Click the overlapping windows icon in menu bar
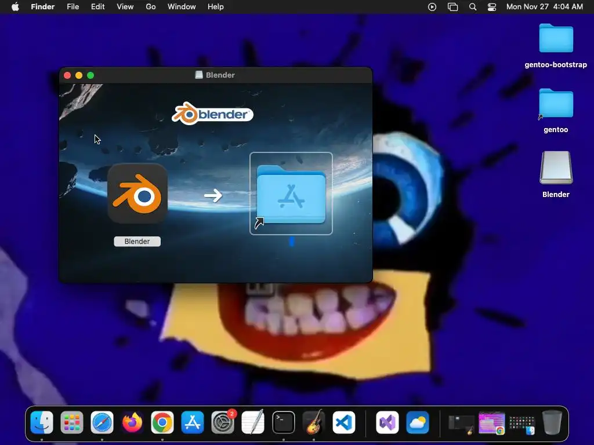The image size is (594, 445). tap(452, 7)
